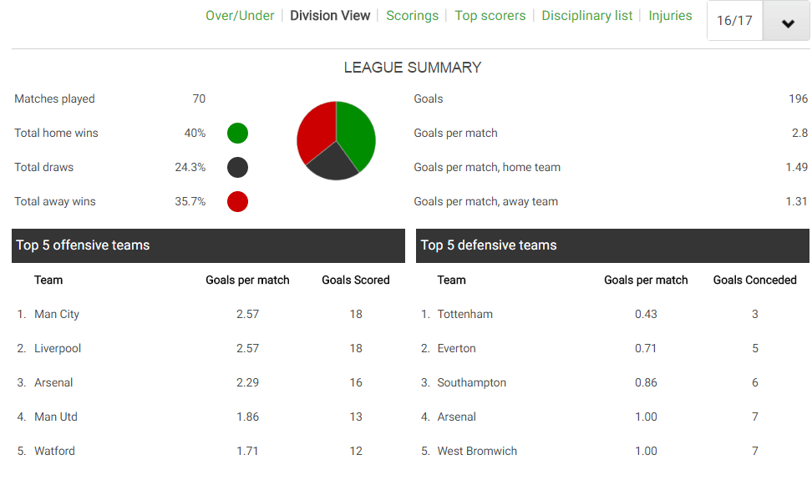Go to Top scorers tab
This screenshot has width=812, height=485.
[x=490, y=16]
